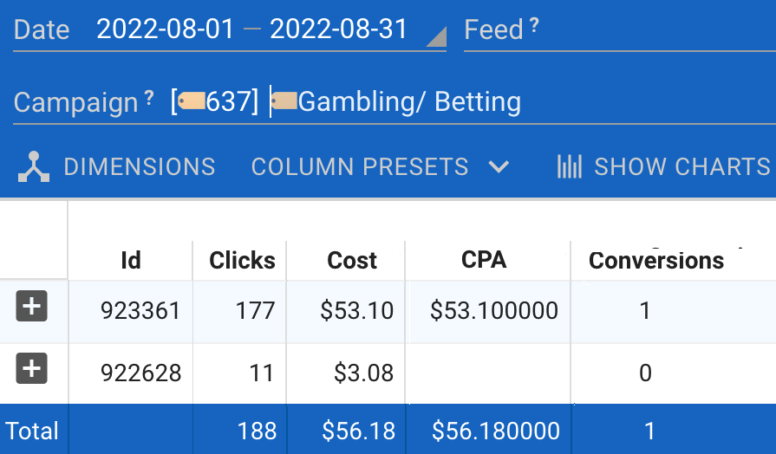Click the tag icon before Gambling/ Betting
Screen dimensions: 776x454
pyautogui.click(x=284, y=102)
